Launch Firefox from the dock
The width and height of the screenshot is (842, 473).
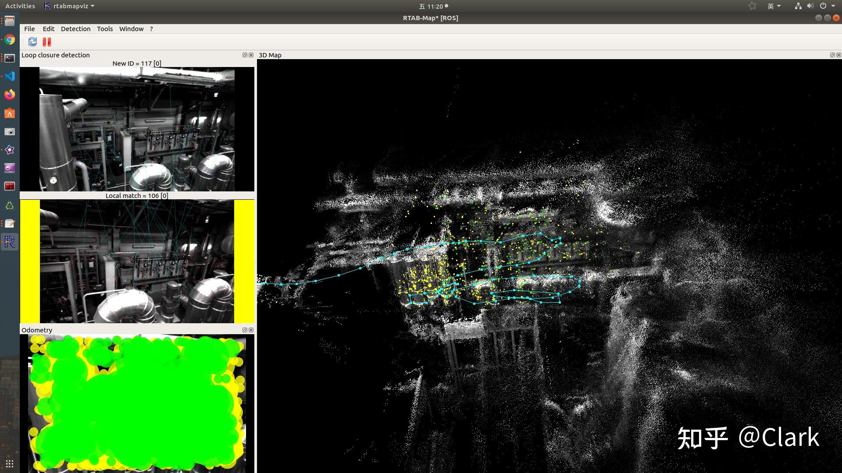pyautogui.click(x=9, y=95)
